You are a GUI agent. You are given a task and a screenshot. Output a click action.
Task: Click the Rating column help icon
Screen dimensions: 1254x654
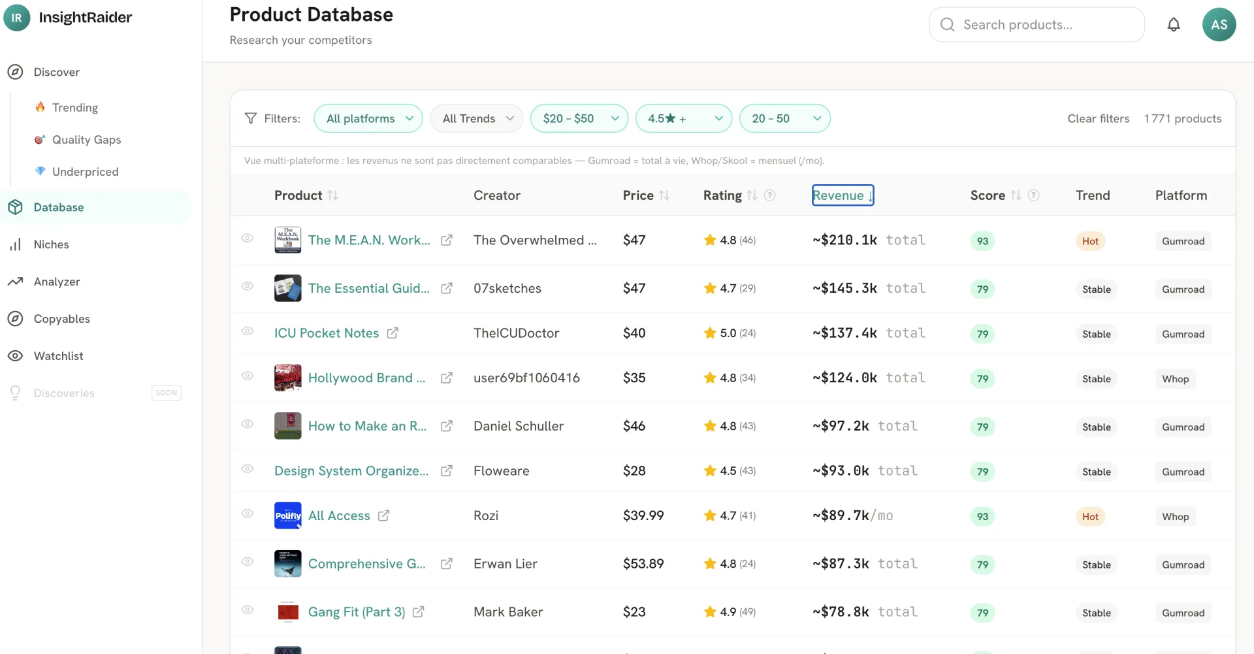pos(770,195)
